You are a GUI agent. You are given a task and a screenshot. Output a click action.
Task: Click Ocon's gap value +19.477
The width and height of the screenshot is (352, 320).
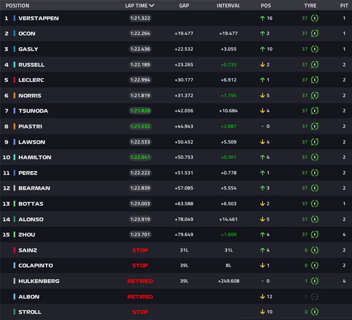tap(184, 34)
